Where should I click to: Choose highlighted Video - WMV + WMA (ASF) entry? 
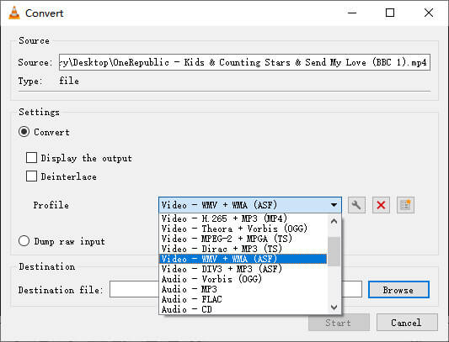[243, 259]
